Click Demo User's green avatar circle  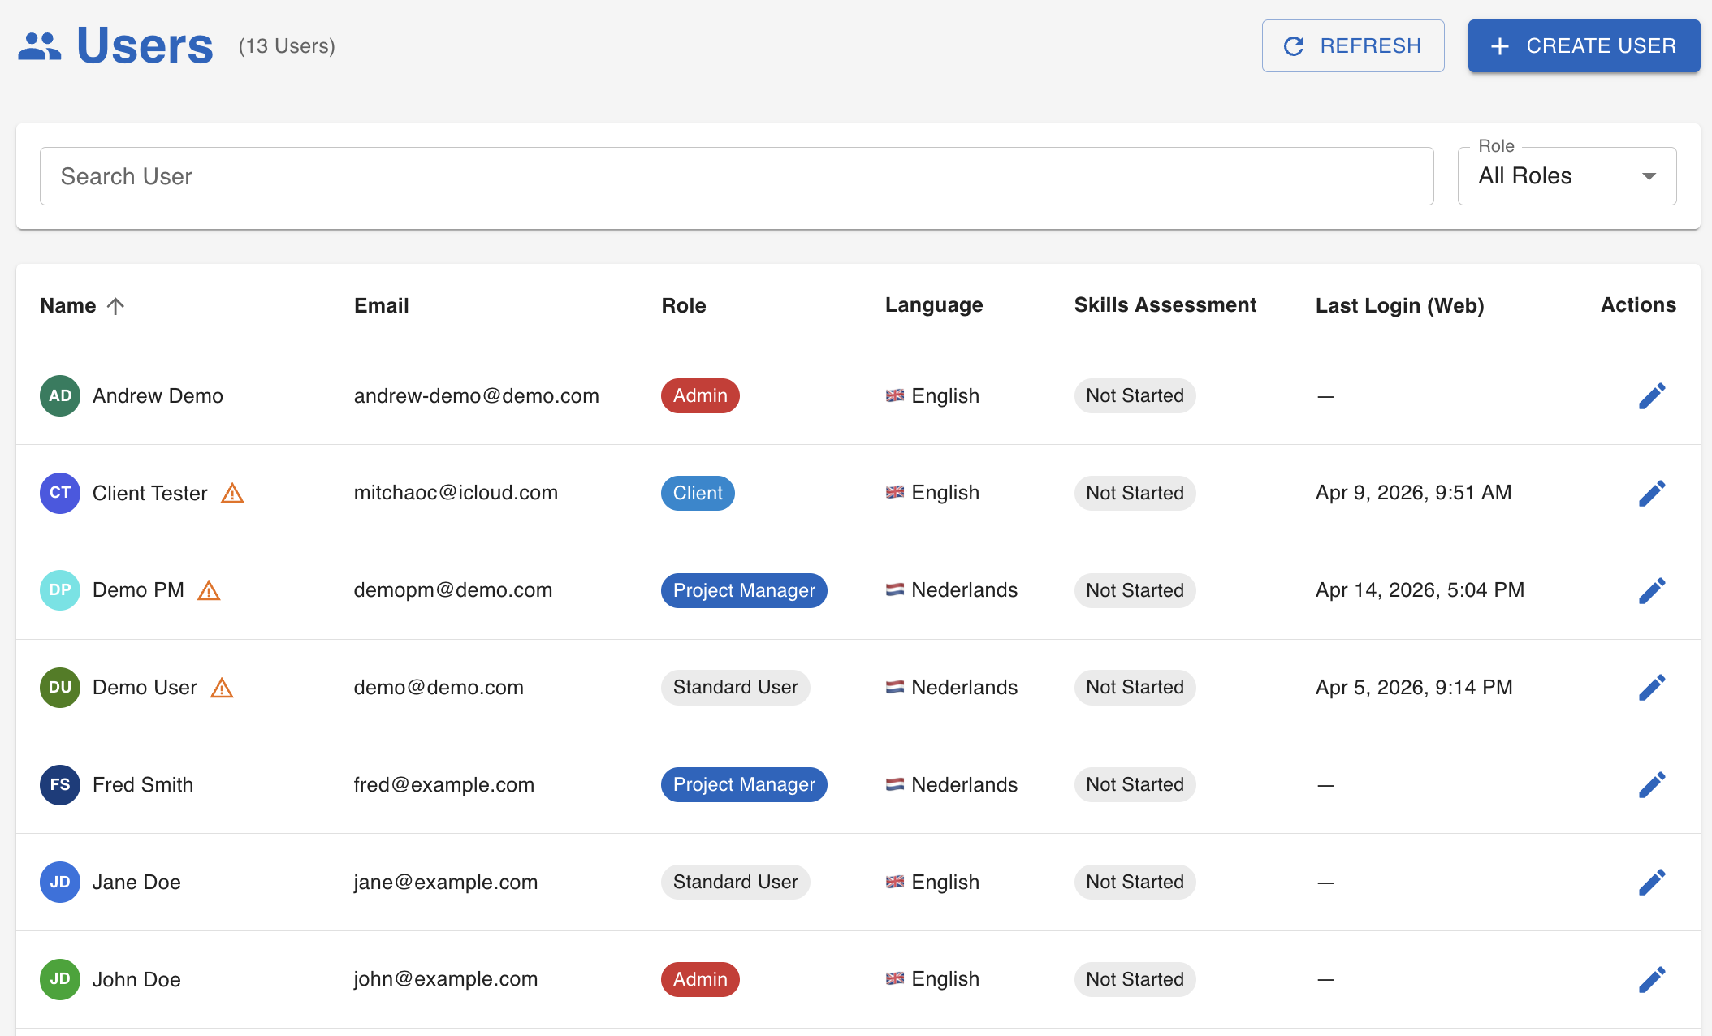pos(59,688)
